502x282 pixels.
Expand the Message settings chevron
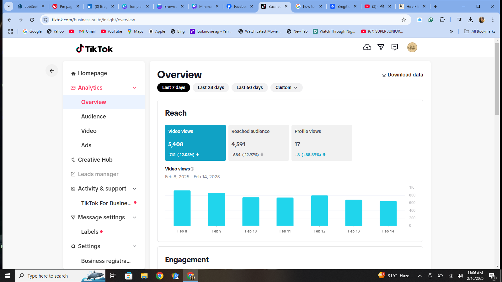tap(135, 217)
